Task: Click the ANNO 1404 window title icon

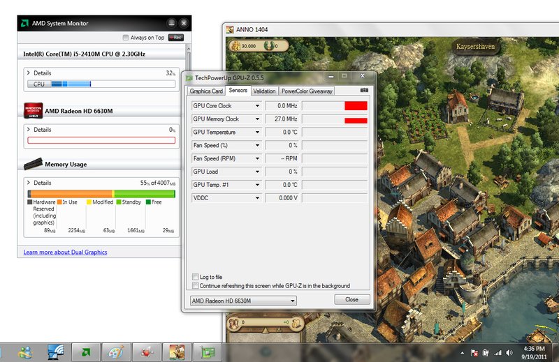Action: [x=230, y=29]
